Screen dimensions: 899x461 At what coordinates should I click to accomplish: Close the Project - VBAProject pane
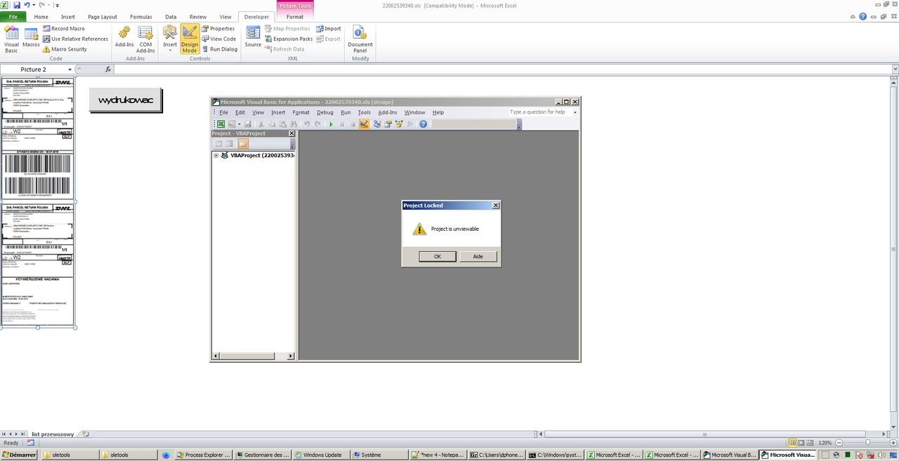291,133
